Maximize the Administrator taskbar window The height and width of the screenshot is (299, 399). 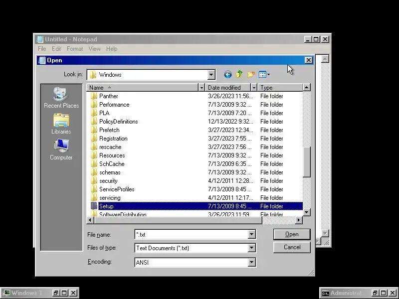(x=384, y=293)
